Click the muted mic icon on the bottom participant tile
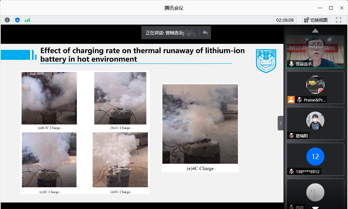348x209 pixels. (291, 206)
